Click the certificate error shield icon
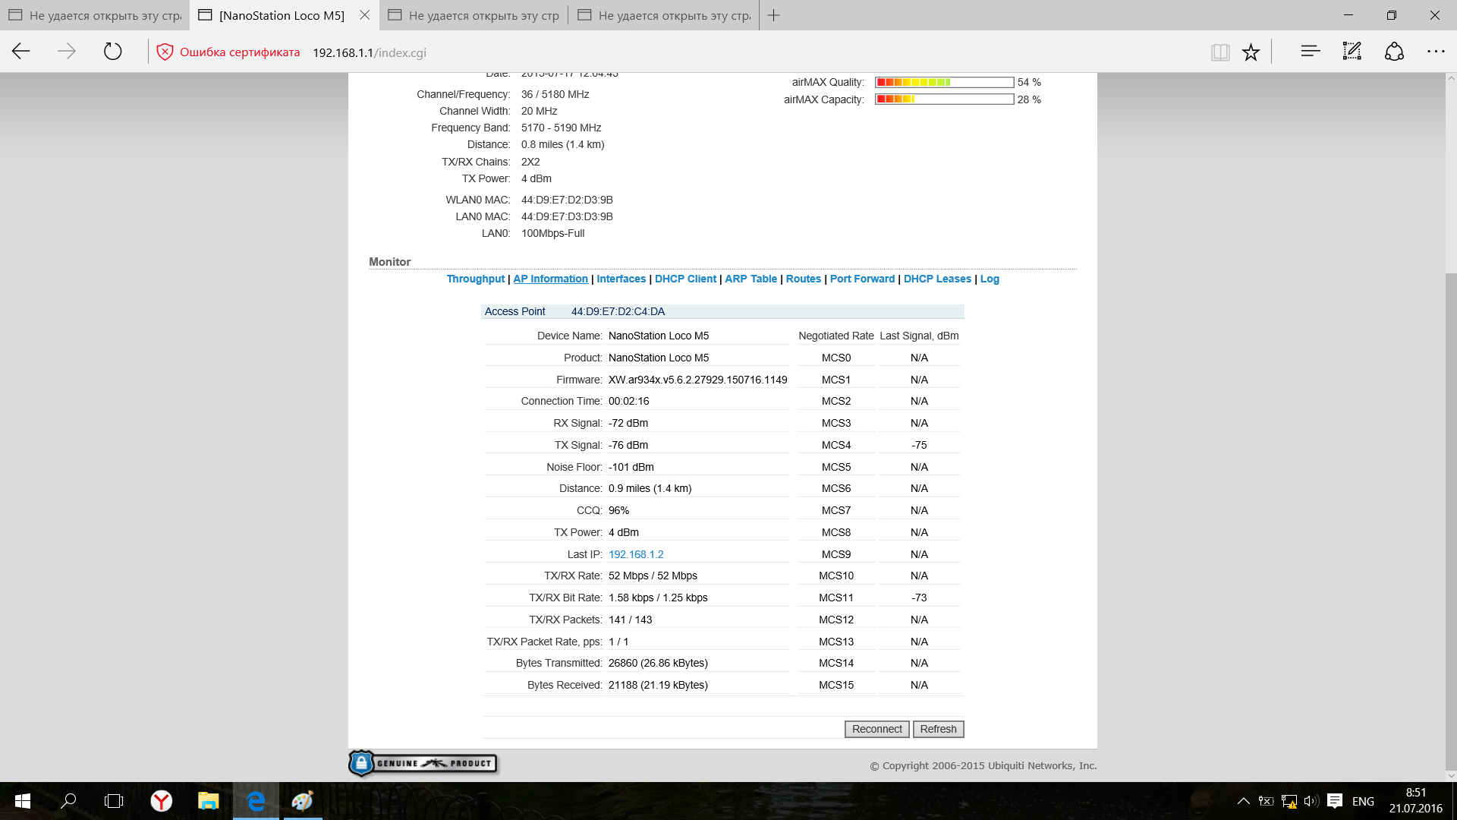The image size is (1457, 820). pos(165,52)
